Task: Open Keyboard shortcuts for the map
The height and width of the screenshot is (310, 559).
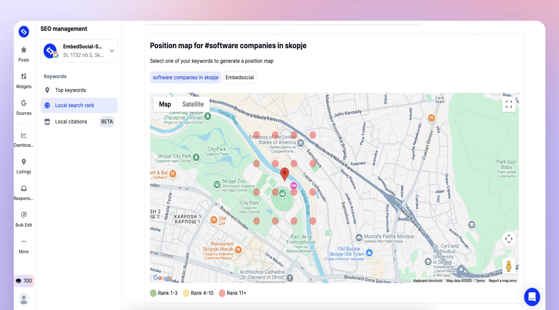Action: [428, 281]
